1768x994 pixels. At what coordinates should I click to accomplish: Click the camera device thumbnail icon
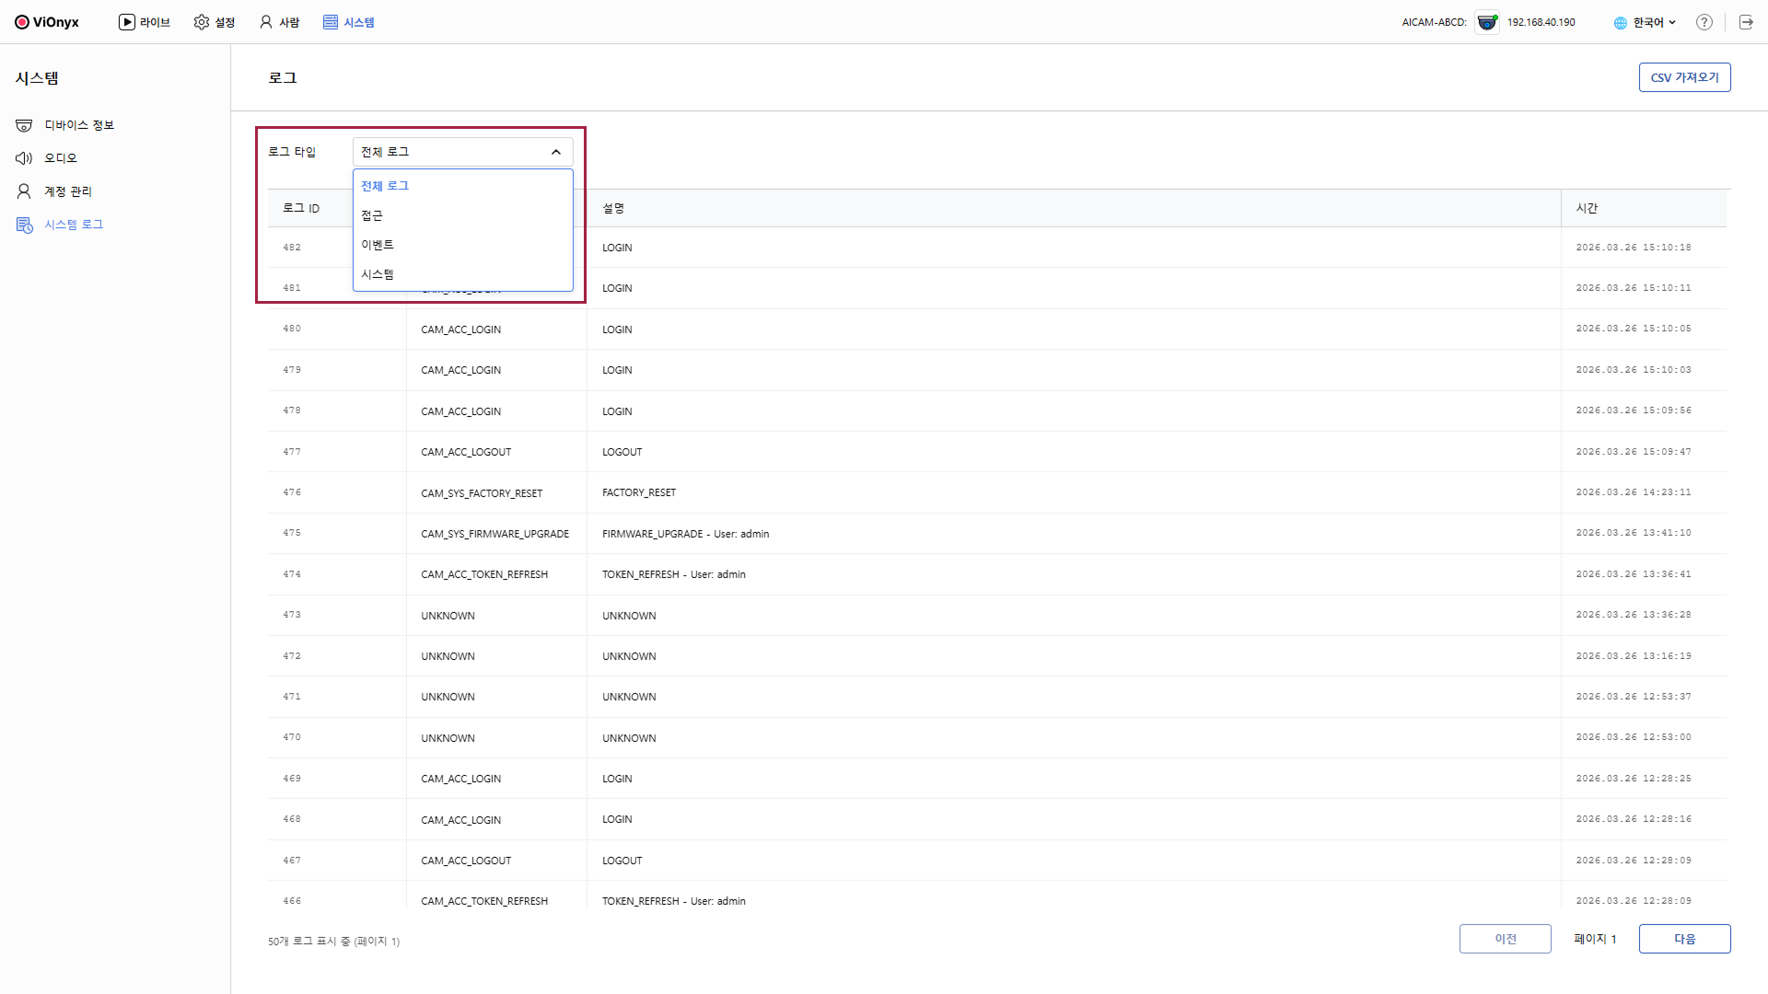(x=1486, y=22)
